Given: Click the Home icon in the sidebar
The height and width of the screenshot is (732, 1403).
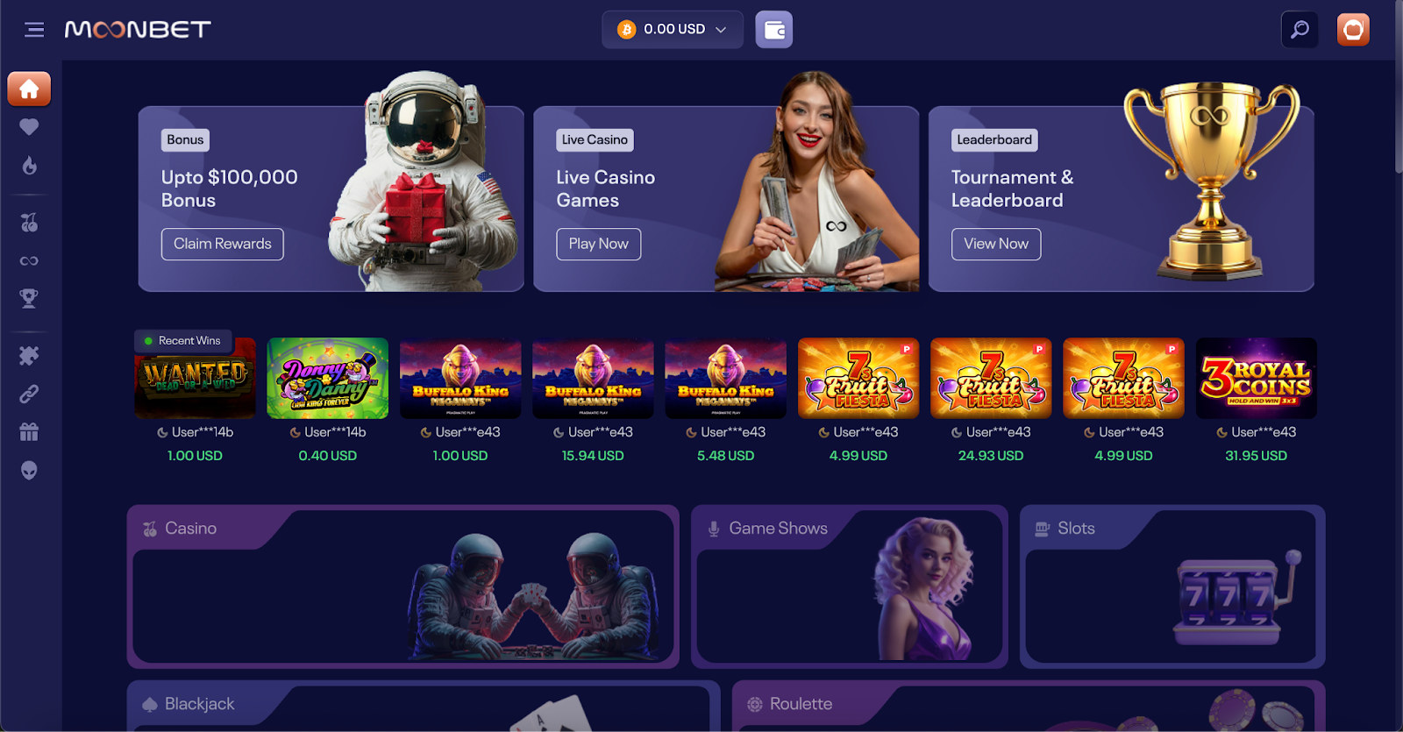Looking at the screenshot, I should [x=29, y=89].
